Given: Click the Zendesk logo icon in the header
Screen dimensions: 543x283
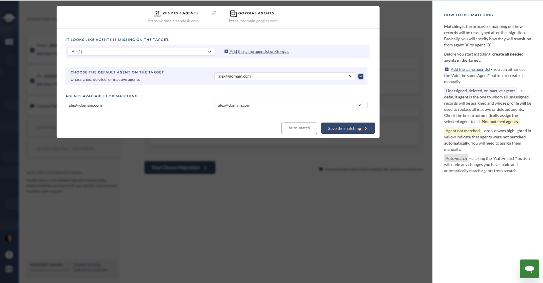Looking at the screenshot, I should click(x=157, y=14).
